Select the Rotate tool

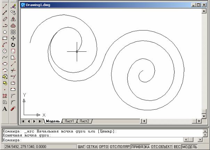click(x=13, y=45)
